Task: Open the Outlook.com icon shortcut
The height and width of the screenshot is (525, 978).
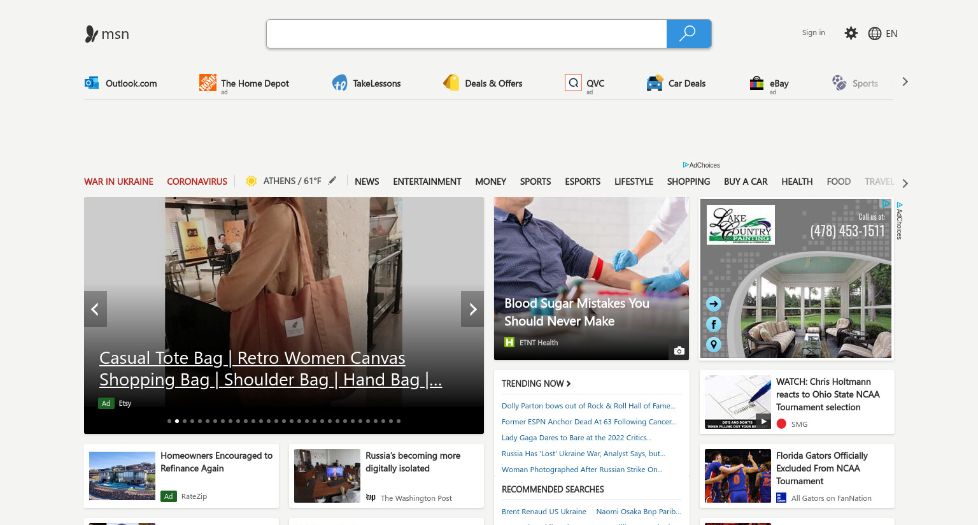Action: [x=92, y=83]
